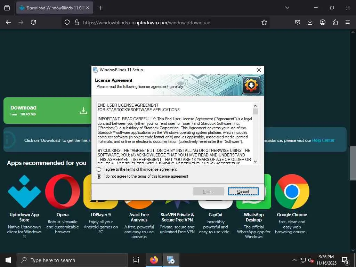Open the LDPlayer 9 title link
This screenshot has height=267, width=356.
click(100, 215)
